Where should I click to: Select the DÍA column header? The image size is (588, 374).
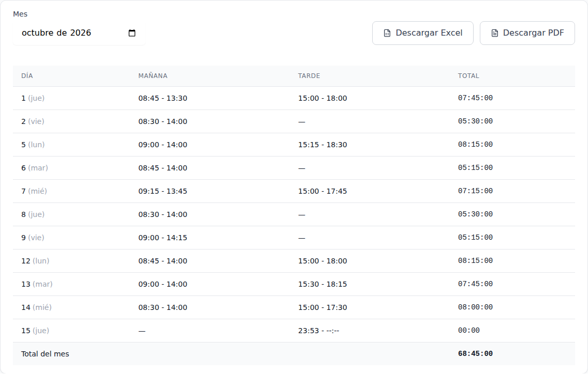pos(27,76)
